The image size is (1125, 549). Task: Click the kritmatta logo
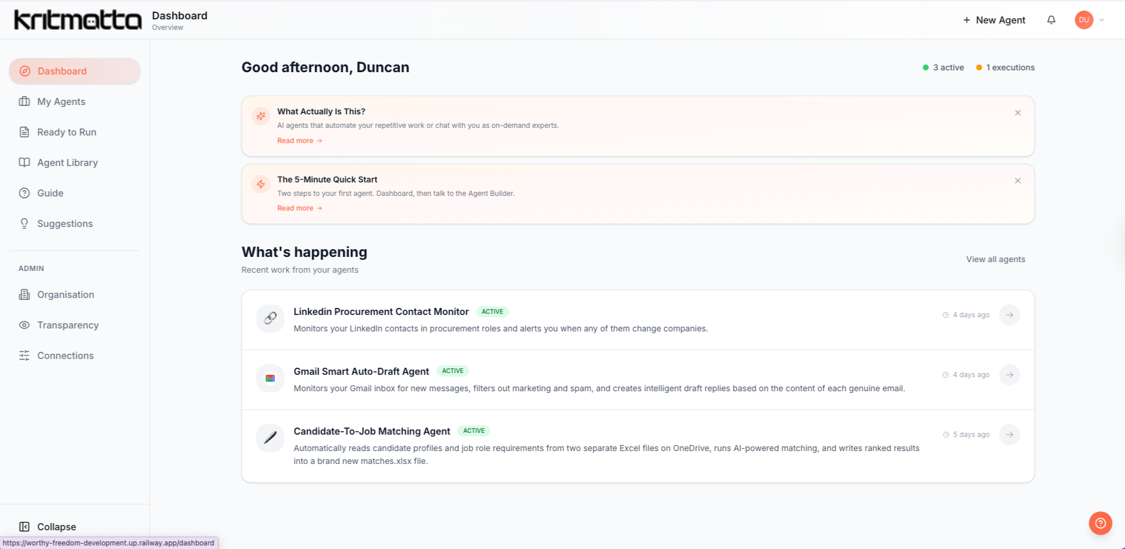(x=77, y=20)
